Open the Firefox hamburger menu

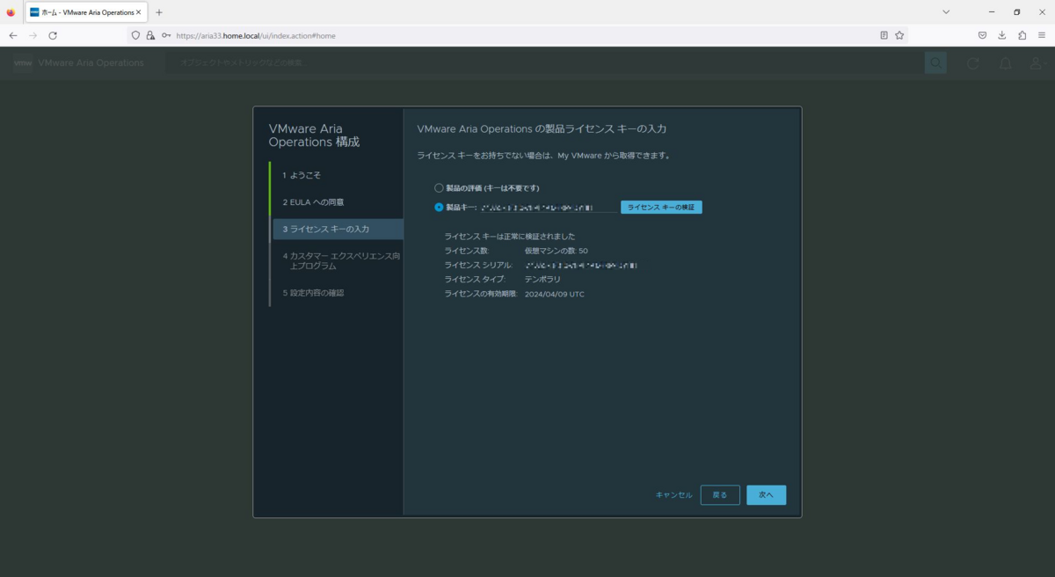pyautogui.click(x=1042, y=35)
